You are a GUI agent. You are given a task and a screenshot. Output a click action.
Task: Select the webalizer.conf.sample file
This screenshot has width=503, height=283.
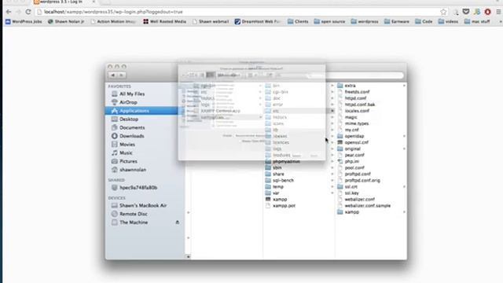click(368, 206)
